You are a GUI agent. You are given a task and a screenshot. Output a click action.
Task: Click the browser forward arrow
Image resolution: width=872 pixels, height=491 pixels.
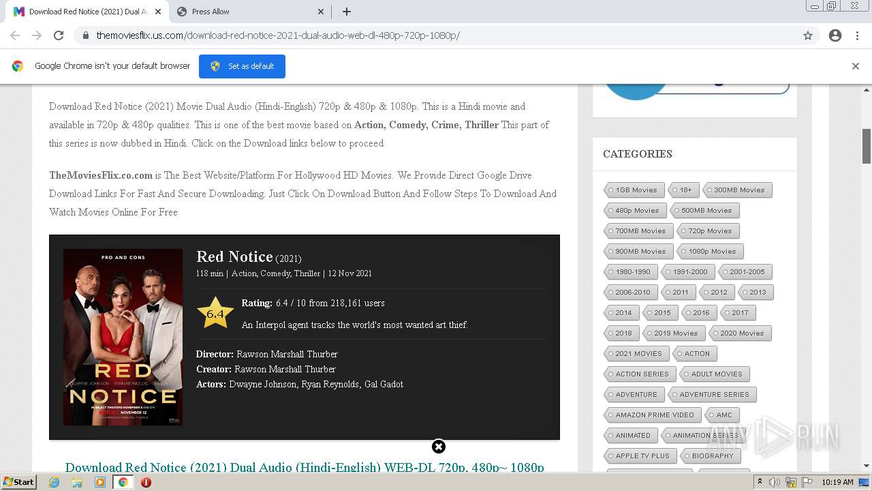point(37,35)
